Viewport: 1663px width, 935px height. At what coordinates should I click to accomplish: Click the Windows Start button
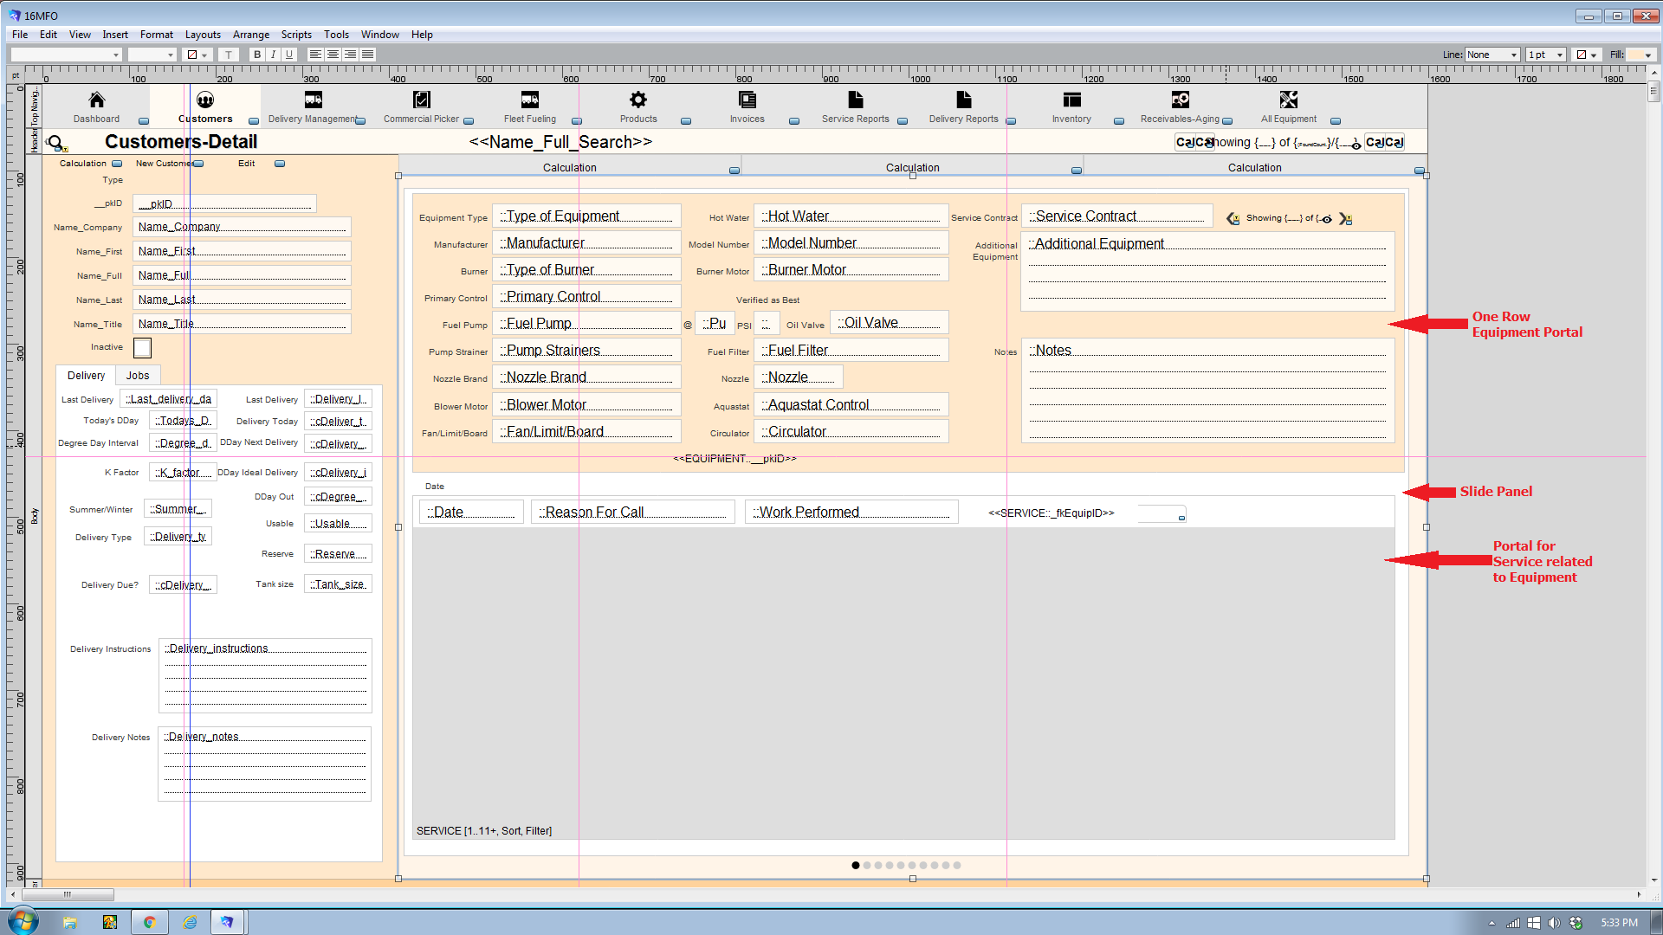[x=23, y=921]
